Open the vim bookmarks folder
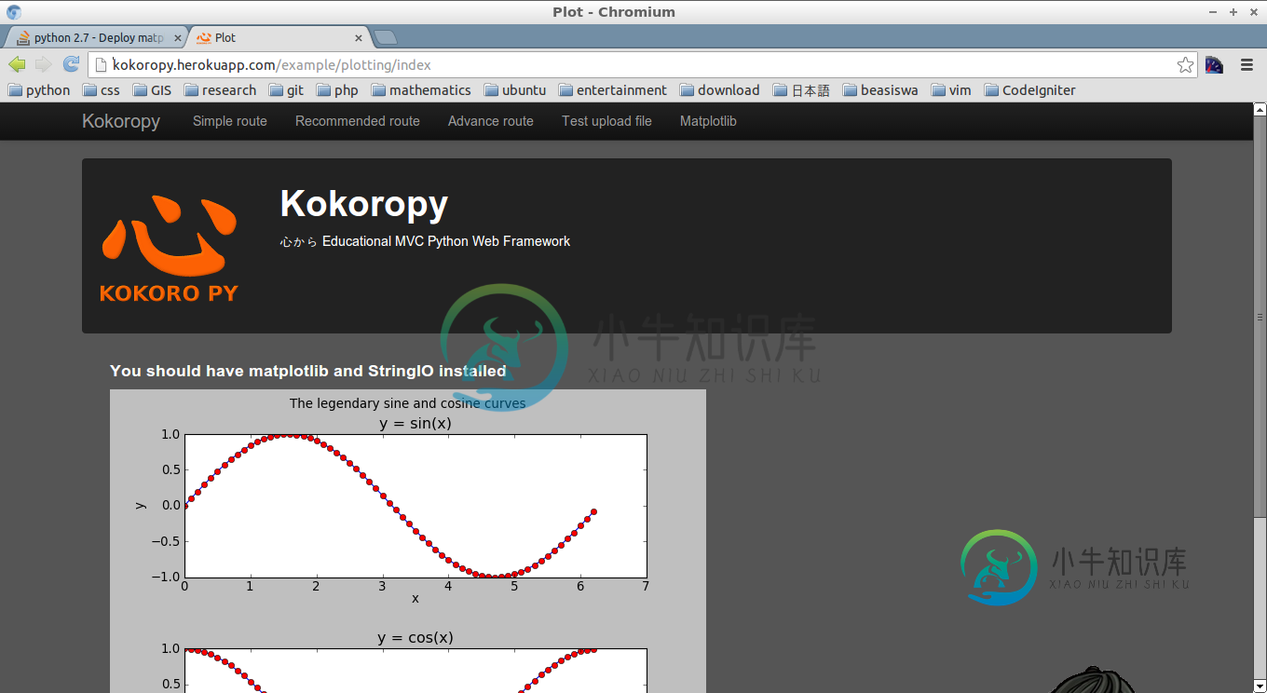The height and width of the screenshot is (693, 1267). coord(951,90)
